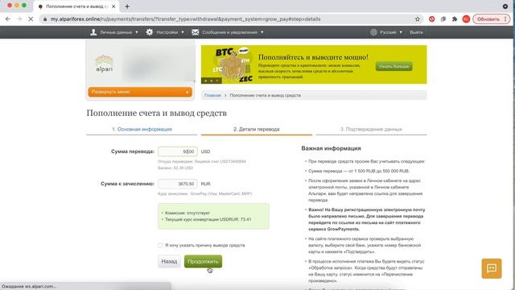Expand the orange Развернуть меню bar

[x=140, y=92]
